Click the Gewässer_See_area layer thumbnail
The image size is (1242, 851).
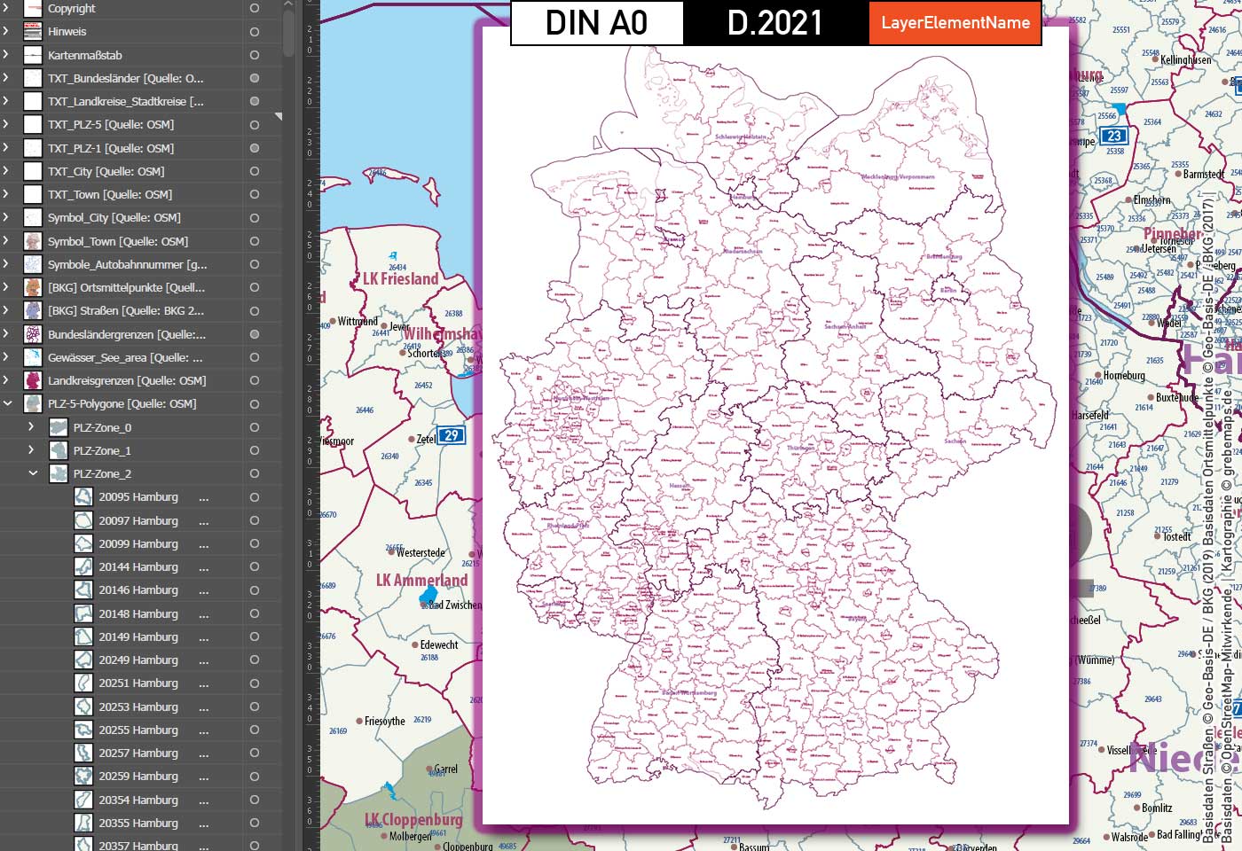31,357
